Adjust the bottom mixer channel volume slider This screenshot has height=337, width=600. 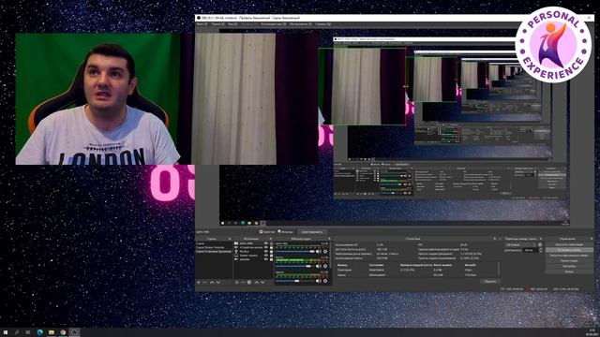click(295, 281)
